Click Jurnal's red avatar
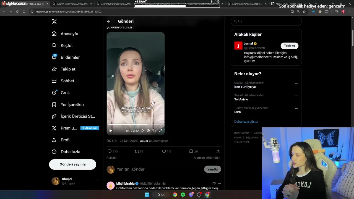Image resolution: width=354 pixels, height=199 pixels. coord(238,46)
